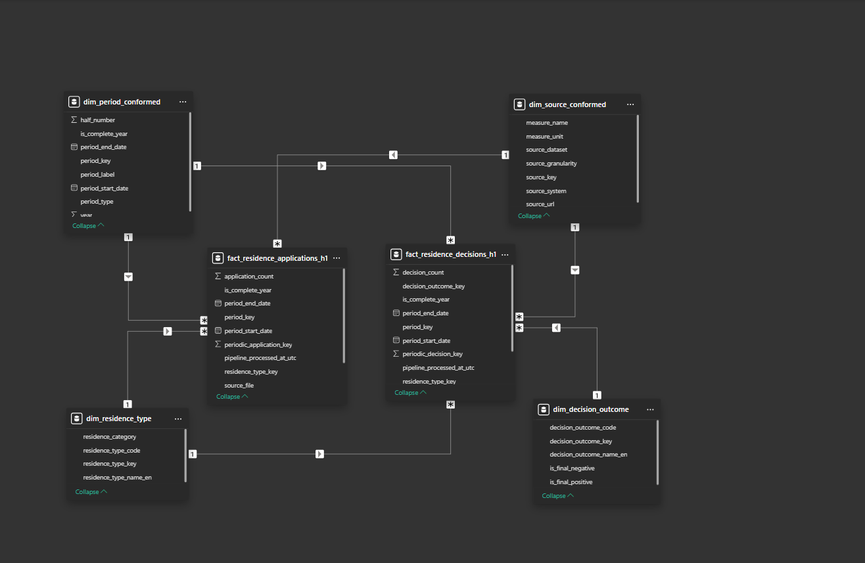Click scrollbar in dim_period_conformed table

[190, 162]
